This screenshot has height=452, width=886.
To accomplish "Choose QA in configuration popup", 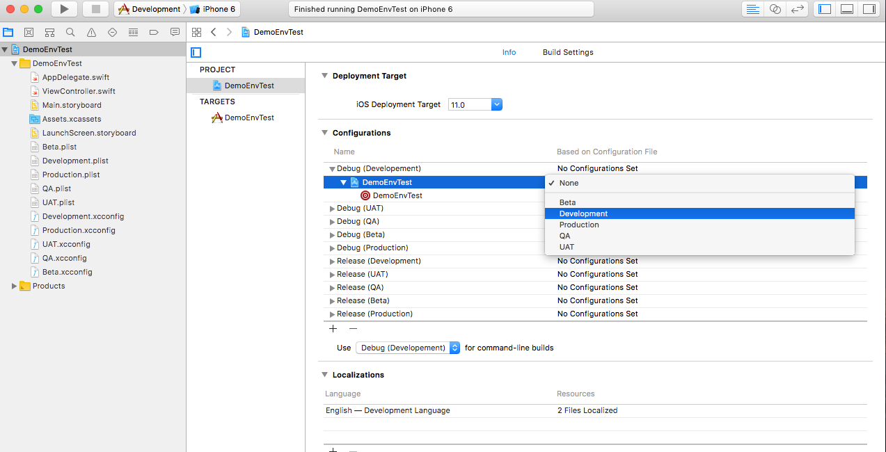I will click(x=699, y=236).
